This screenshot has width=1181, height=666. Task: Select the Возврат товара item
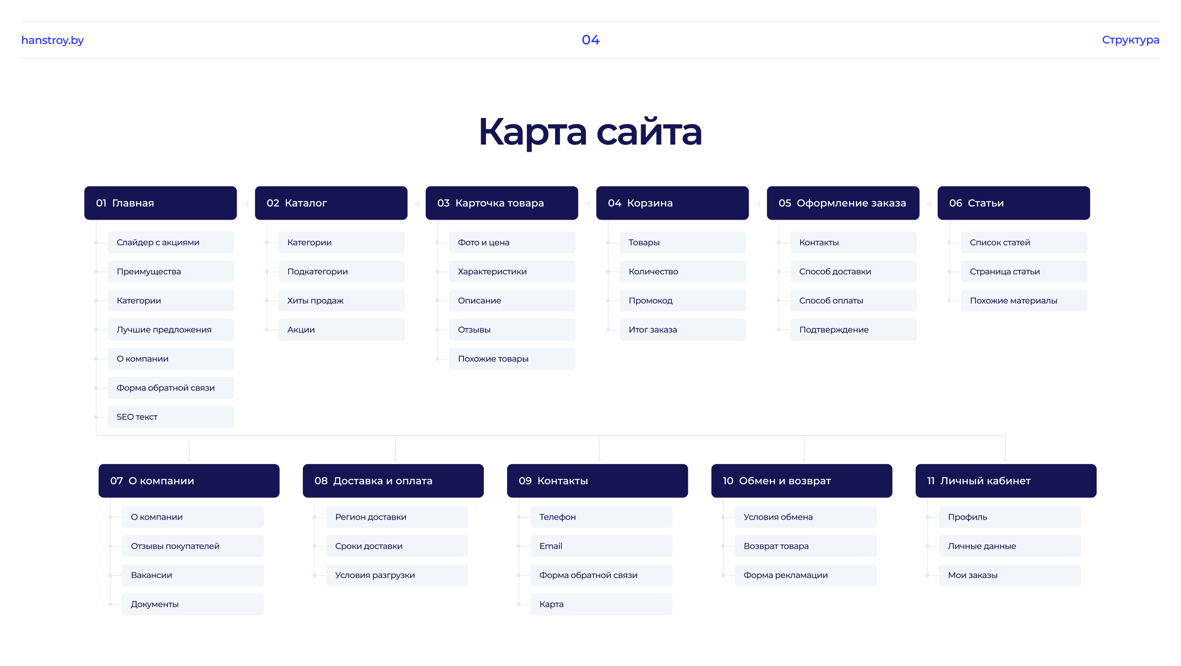[x=806, y=546]
